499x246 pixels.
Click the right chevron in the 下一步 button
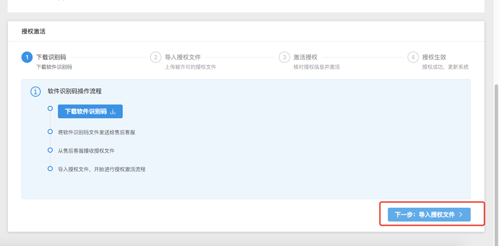(460, 215)
